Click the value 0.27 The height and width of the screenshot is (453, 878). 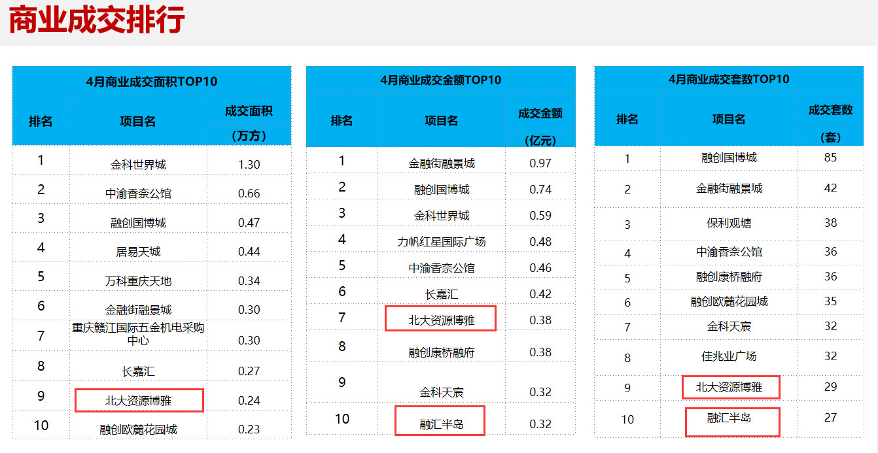(249, 371)
